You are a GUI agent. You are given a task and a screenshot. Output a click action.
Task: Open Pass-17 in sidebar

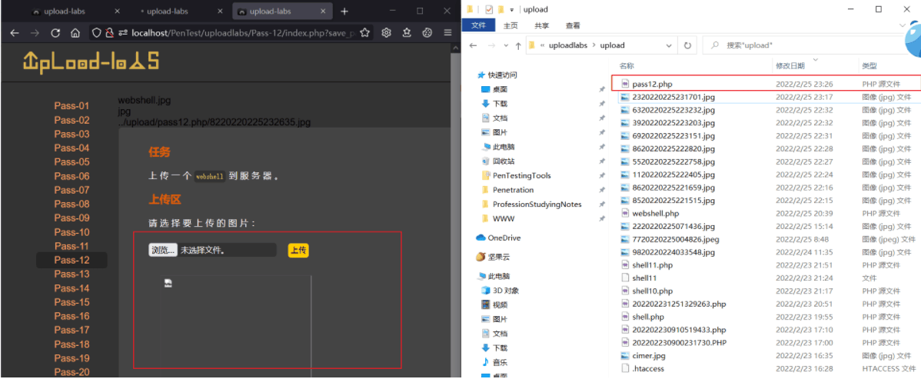[x=71, y=331]
